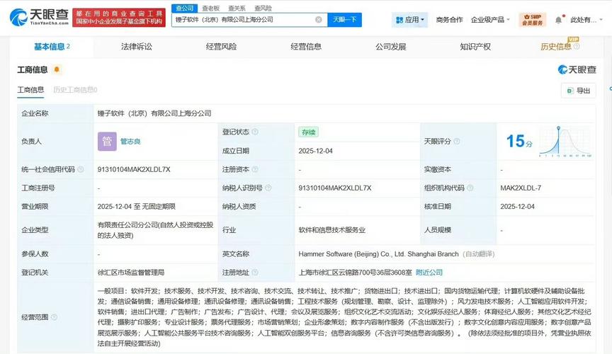Switch to the 经营风险 tab
This screenshot has height=354, width=612.
point(221,47)
